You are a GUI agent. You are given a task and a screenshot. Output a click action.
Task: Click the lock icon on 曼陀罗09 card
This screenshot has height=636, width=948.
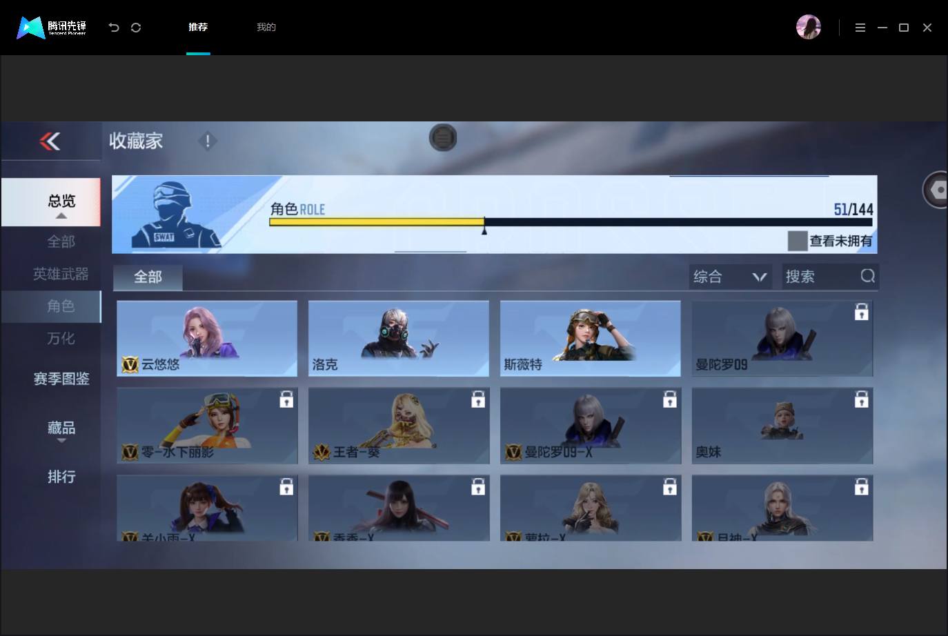[x=861, y=312]
